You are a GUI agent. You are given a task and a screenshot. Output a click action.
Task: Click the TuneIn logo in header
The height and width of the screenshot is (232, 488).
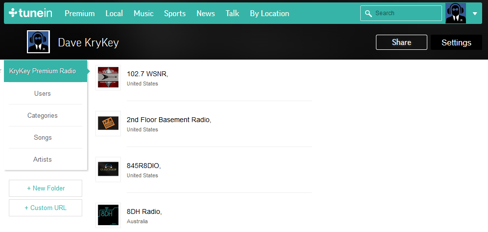coord(30,13)
